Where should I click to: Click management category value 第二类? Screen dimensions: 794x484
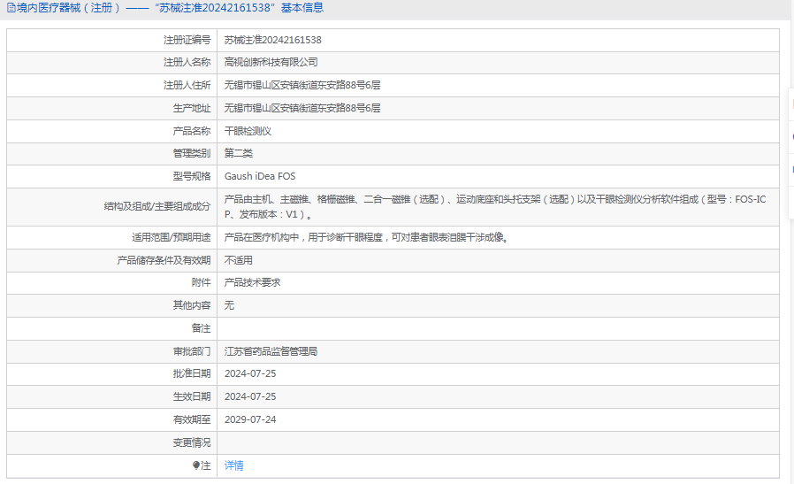click(x=239, y=153)
